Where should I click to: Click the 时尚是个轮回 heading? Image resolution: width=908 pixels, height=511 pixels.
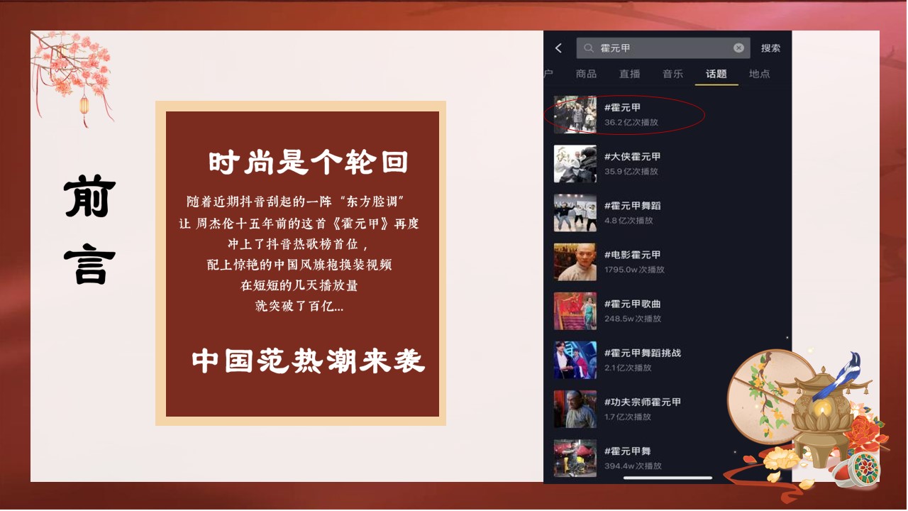[x=309, y=163]
